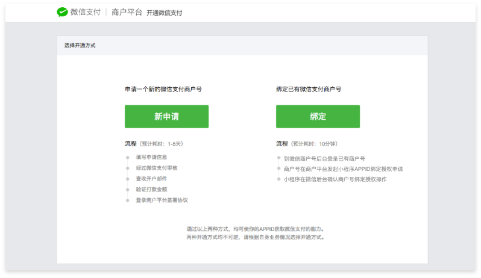Click the 申请一个新的微信支付商户号 heading

coord(163,89)
